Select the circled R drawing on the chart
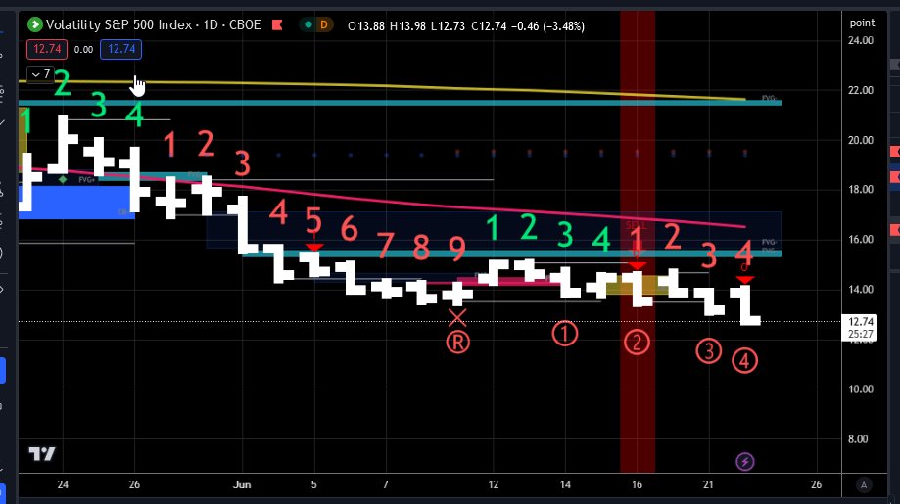 pyautogui.click(x=457, y=343)
